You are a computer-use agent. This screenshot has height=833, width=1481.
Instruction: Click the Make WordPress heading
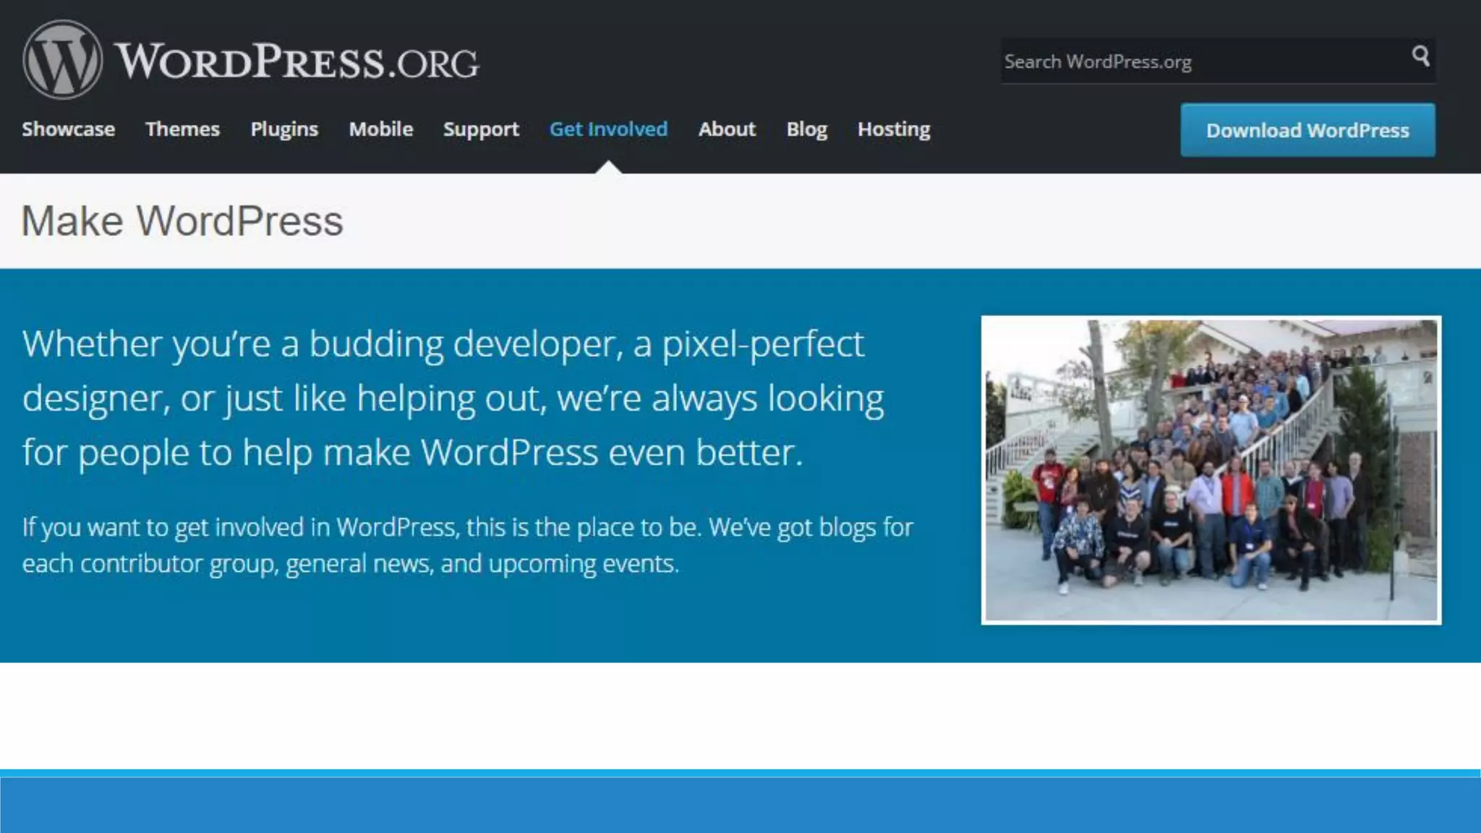point(182,221)
